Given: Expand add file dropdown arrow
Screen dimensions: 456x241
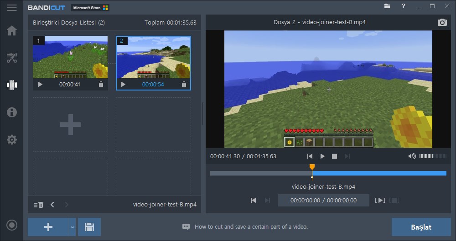Looking at the screenshot, I should click(73, 227).
